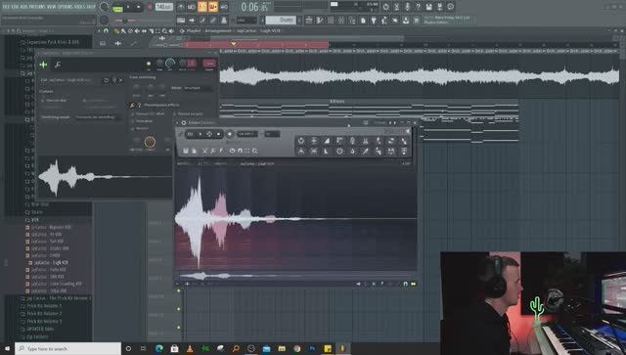This screenshot has width=626, height=355.
Task: Click the Edison time stretch clock icon
Action: pos(339,152)
